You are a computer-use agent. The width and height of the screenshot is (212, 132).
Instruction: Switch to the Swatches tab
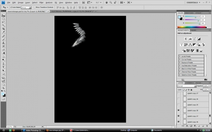pyautogui.click(x=189, y=13)
